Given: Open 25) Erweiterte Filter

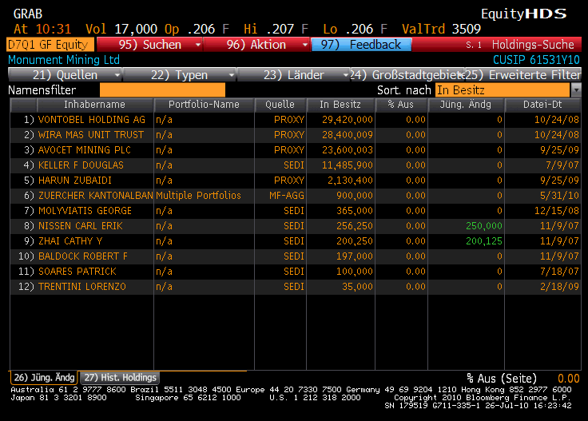Looking at the screenshot, I should click(523, 75).
